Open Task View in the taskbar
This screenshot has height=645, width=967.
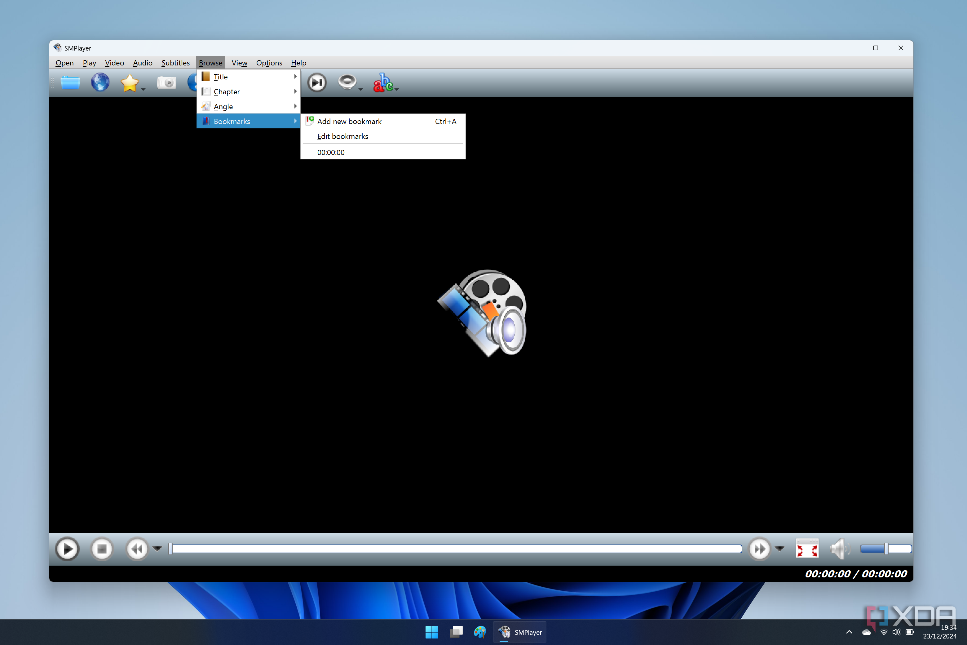coord(456,632)
